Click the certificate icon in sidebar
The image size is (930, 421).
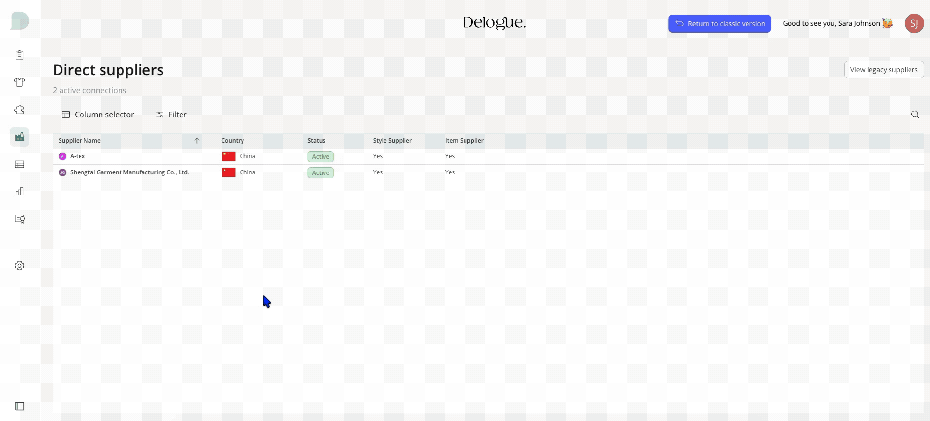click(x=20, y=219)
